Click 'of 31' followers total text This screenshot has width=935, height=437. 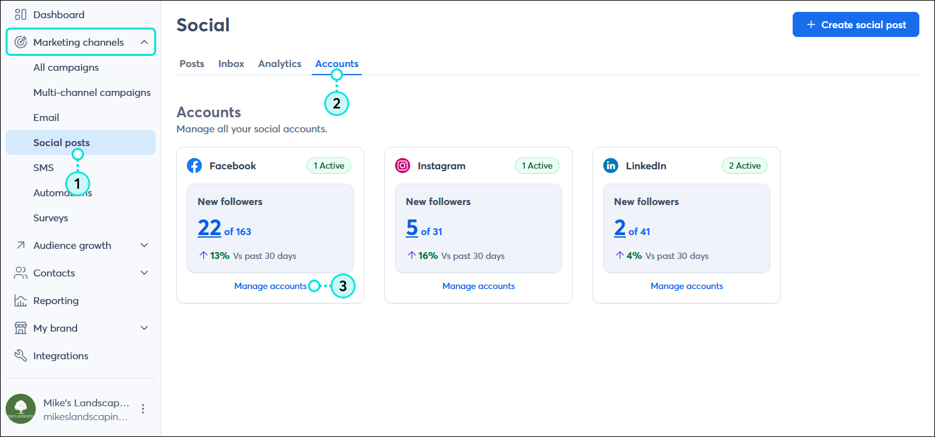[x=431, y=231]
